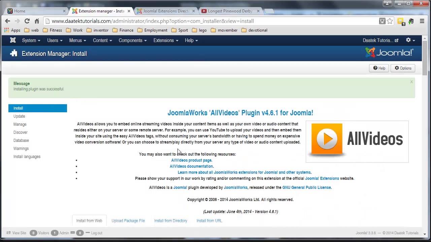
Task: Click the external link icon beside Daatek Tutoria
Action: (397, 40)
